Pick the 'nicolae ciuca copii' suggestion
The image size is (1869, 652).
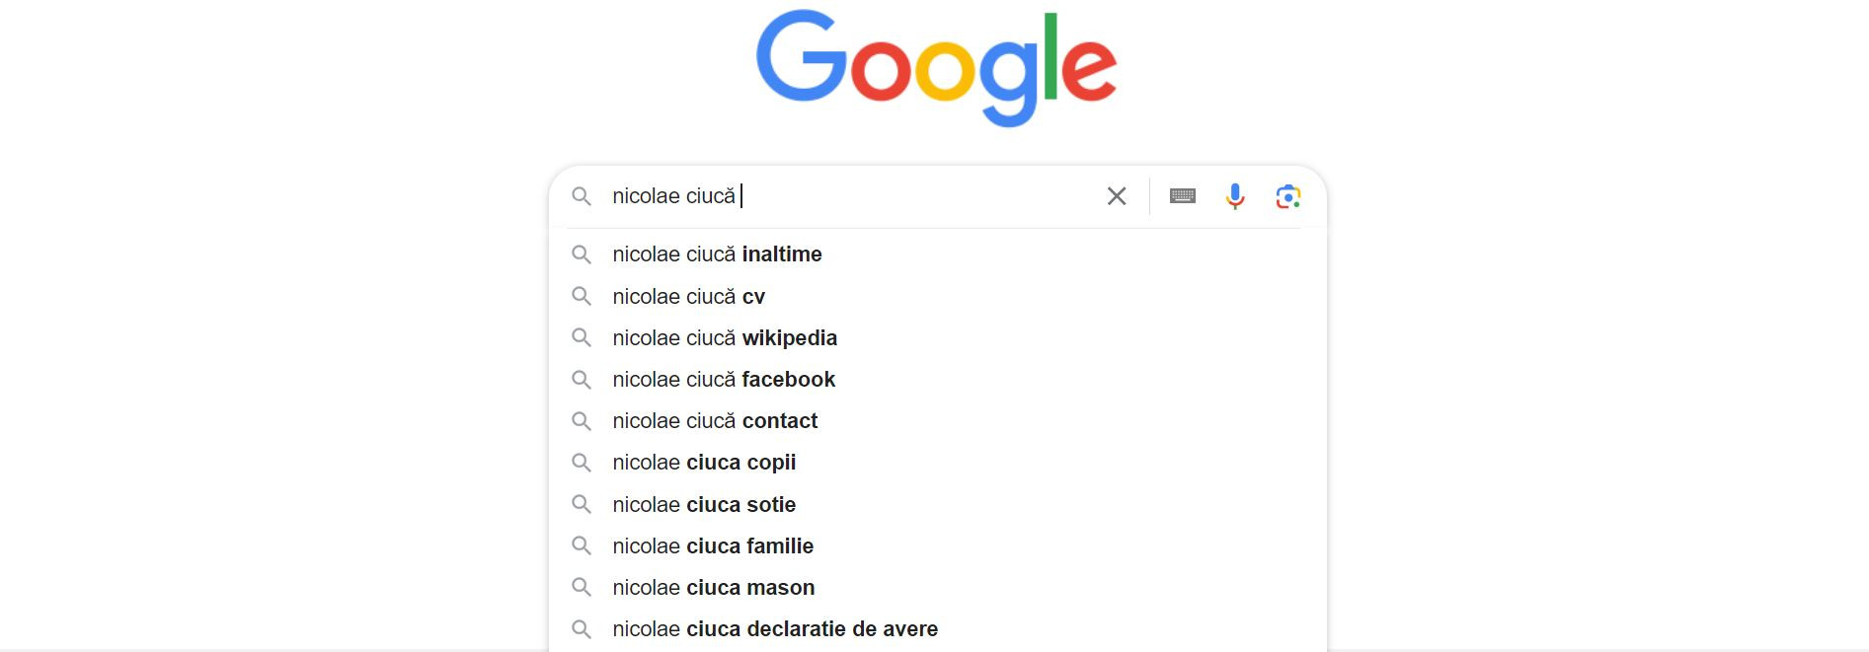coord(702,462)
